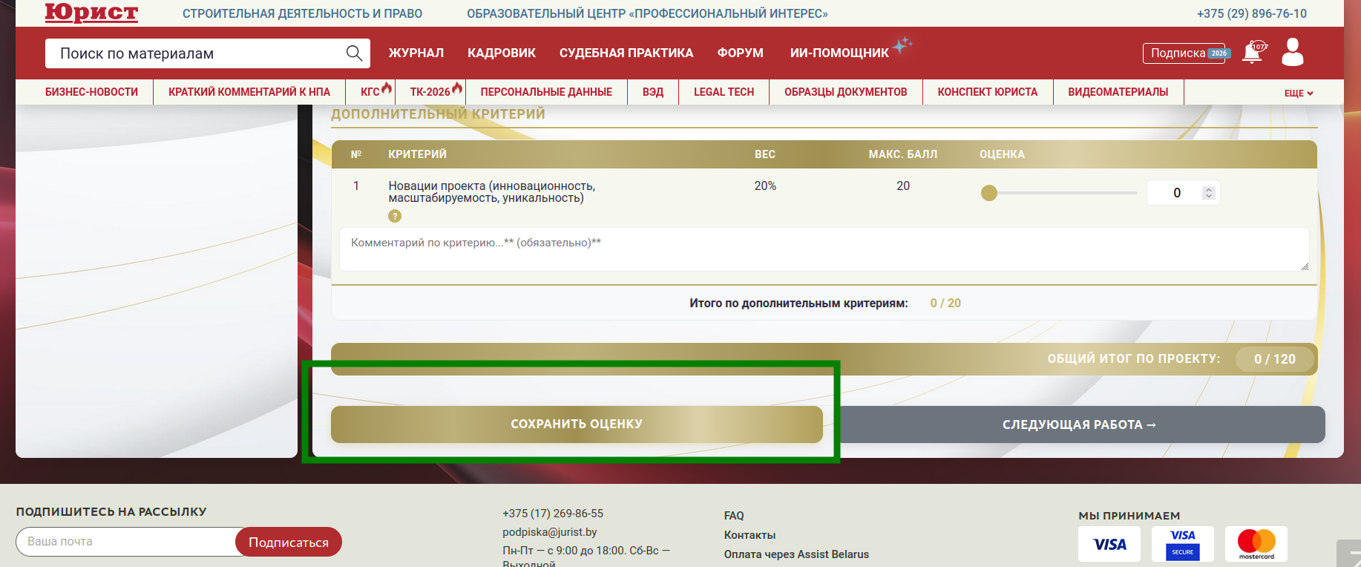Open the ОБРАЗЦЫ ДОКУМЕНТОВ tab
This screenshot has width=1361, height=567.
[x=845, y=92]
